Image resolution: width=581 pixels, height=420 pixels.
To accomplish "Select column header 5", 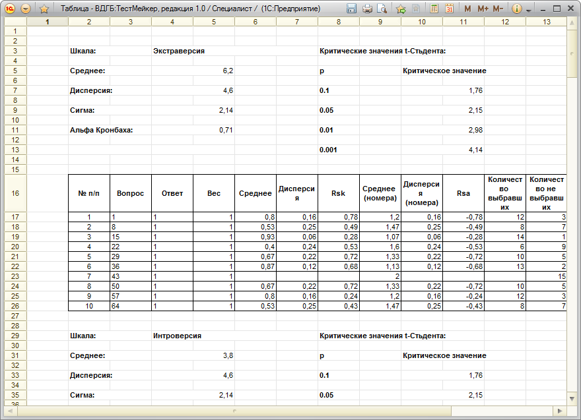I will pos(214,22).
